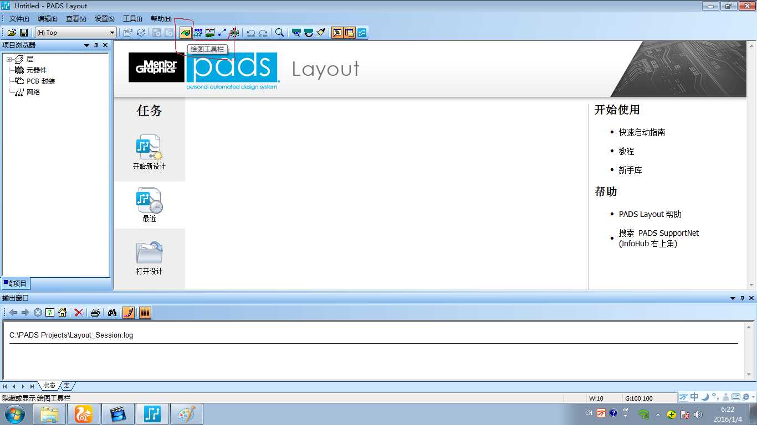Toggle the grid table button in output toolbar
The image size is (757, 425).
(145, 313)
